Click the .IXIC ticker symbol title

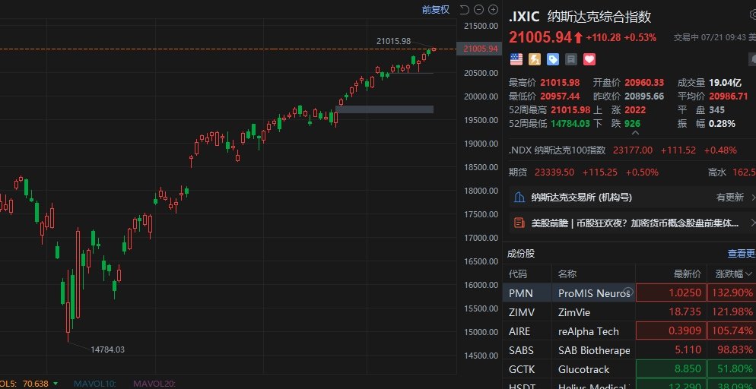(x=525, y=17)
